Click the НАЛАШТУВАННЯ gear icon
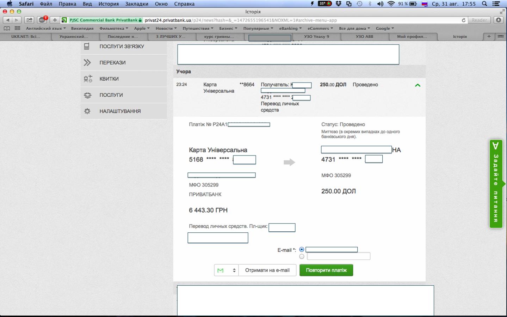Image resolution: width=507 pixels, height=317 pixels. pyautogui.click(x=87, y=111)
